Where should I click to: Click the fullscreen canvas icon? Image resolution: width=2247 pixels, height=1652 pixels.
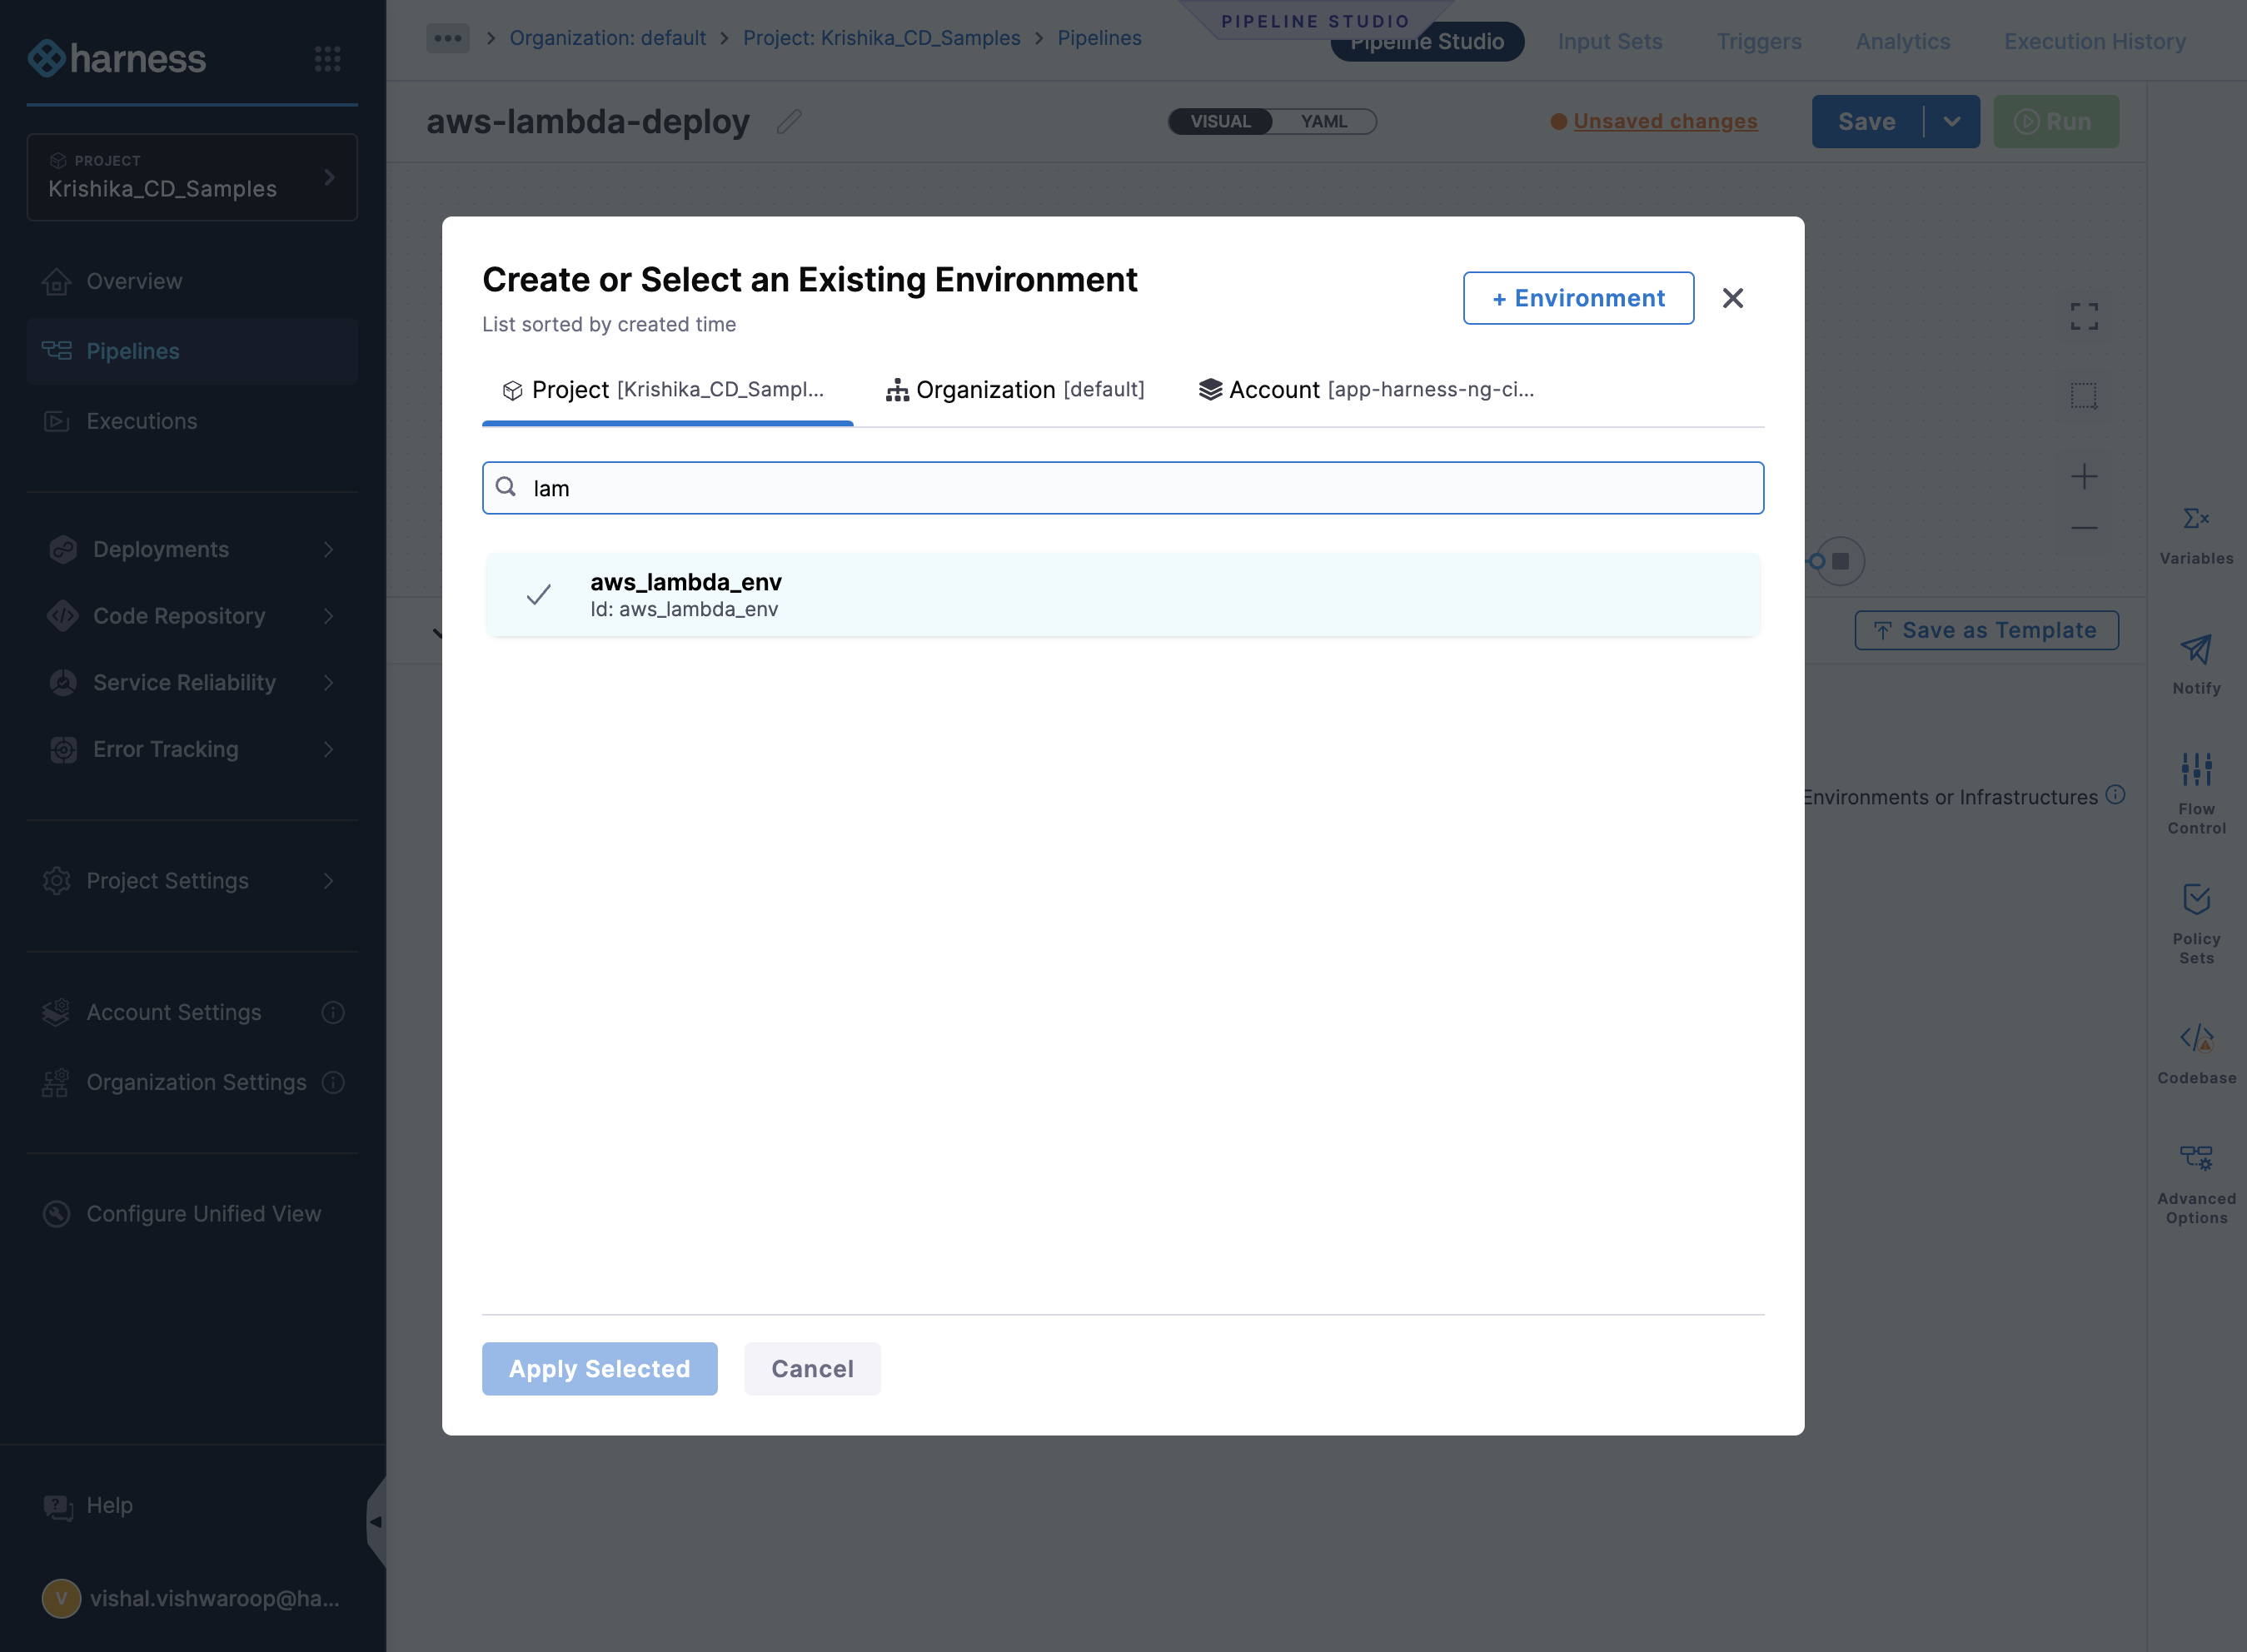click(x=2084, y=317)
